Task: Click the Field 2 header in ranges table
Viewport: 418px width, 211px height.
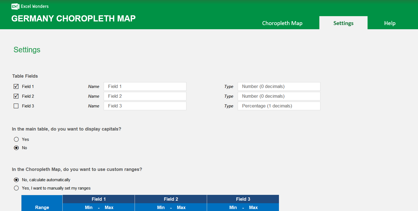Action: pyautogui.click(x=171, y=199)
